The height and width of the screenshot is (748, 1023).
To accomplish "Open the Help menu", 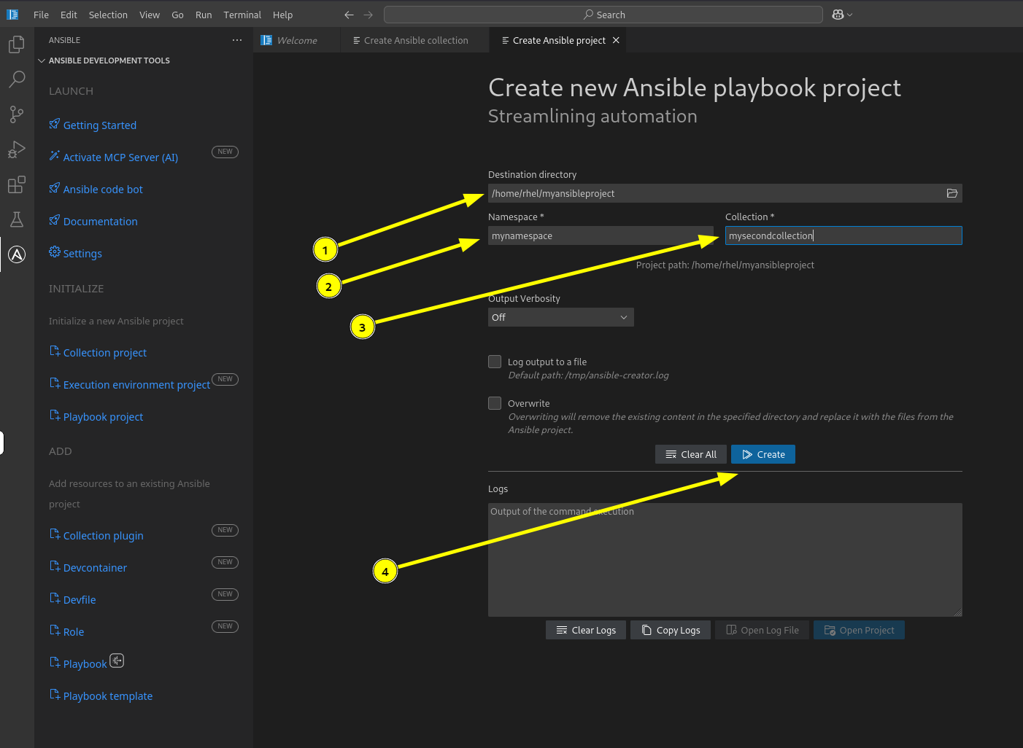I will 282,15.
